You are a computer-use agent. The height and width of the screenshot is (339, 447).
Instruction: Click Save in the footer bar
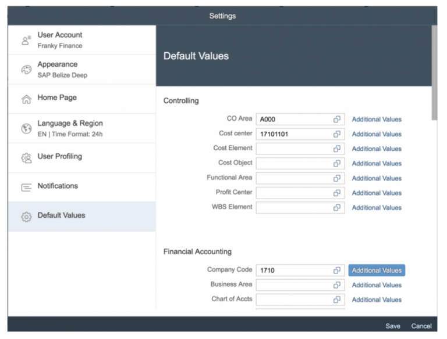point(393,326)
